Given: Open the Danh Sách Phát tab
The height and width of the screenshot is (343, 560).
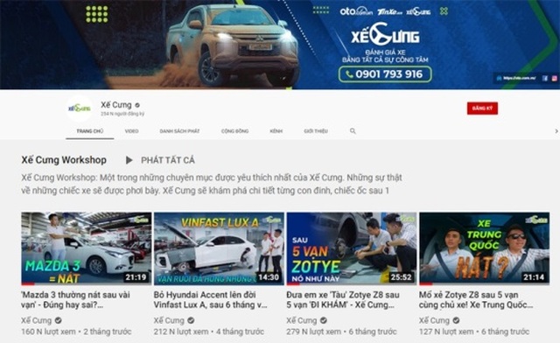Looking at the screenshot, I should pyautogui.click(x=179, y=131).
